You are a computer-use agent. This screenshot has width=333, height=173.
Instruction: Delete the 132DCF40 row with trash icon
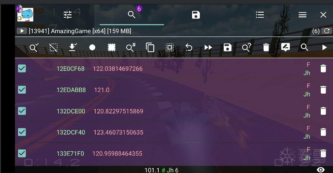(323, 132)
